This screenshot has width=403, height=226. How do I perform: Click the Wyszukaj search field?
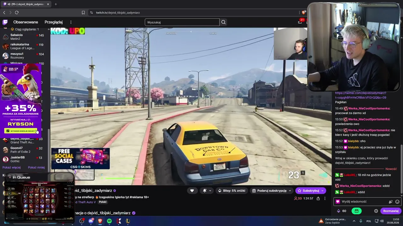[x=182, y=22]
